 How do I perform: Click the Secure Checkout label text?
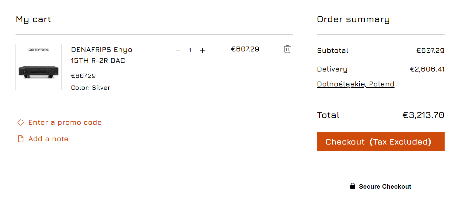coord(385,187)
